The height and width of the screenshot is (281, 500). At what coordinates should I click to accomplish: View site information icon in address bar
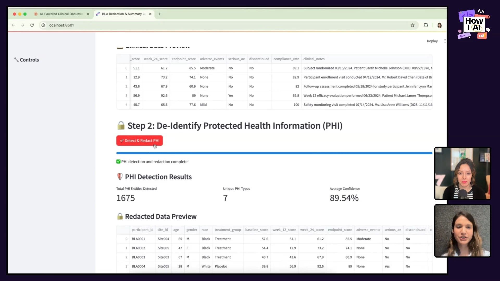[43, 25]
